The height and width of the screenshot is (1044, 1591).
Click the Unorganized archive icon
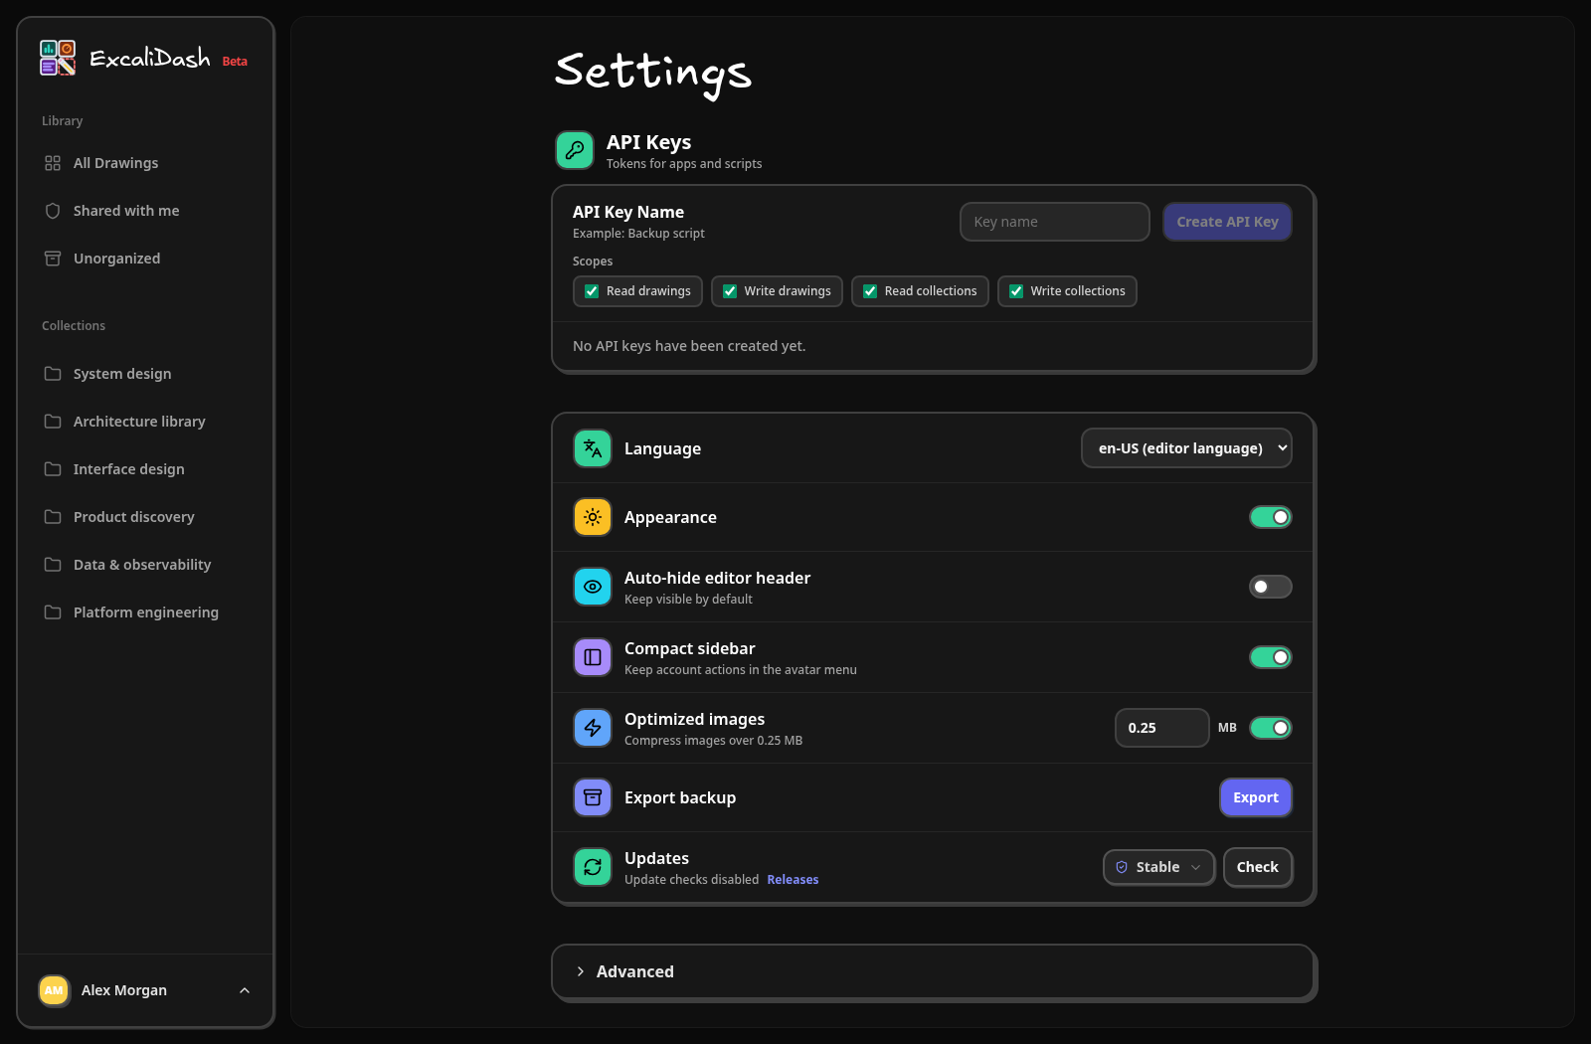(x=53, y=259)
